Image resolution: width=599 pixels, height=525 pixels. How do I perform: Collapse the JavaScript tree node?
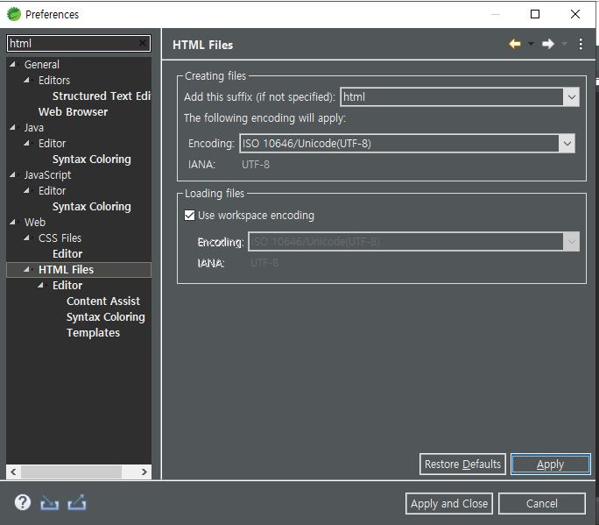tap(13, 175)
